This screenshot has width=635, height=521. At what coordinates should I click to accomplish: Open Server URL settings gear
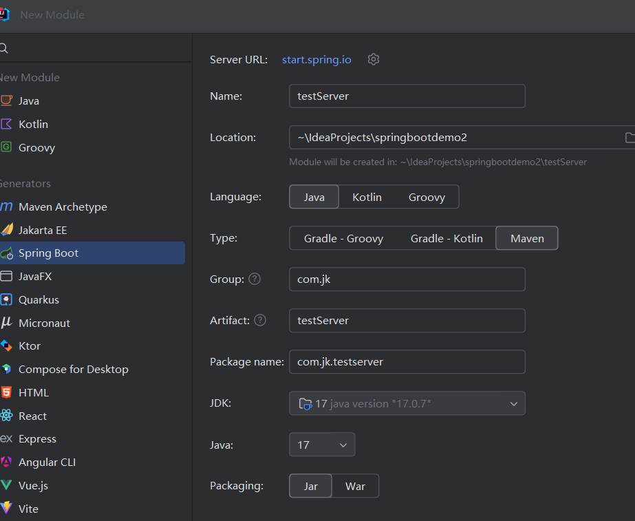pyautogui.click(x=374, y=60)
